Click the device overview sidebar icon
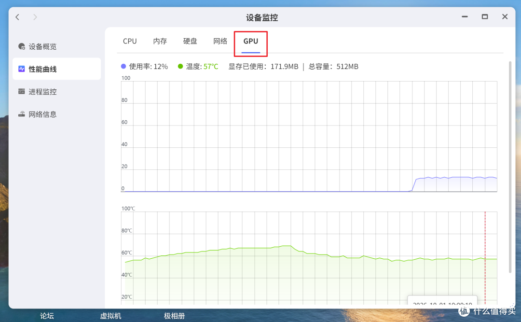This screenshot has width=521, height=322. coord(22,46)
